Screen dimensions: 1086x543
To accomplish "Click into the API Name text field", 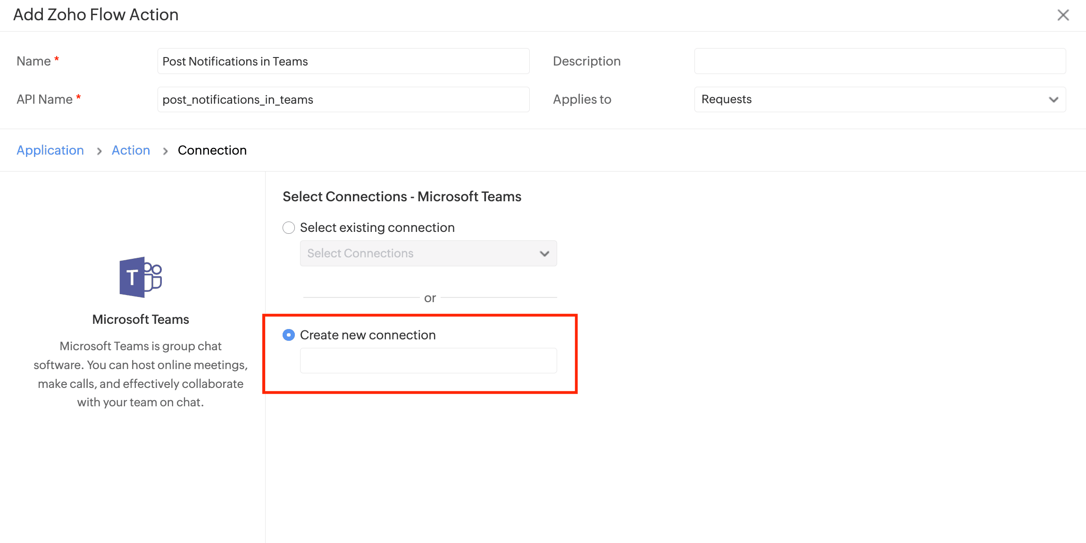I will pyautogui.click(x=343, y=99).
